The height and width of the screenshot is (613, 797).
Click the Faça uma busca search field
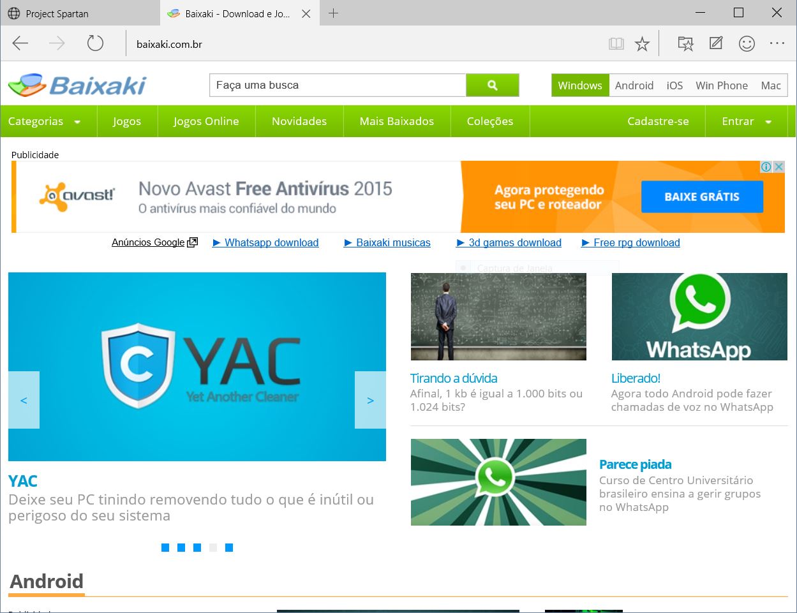[x=338, y=85]
